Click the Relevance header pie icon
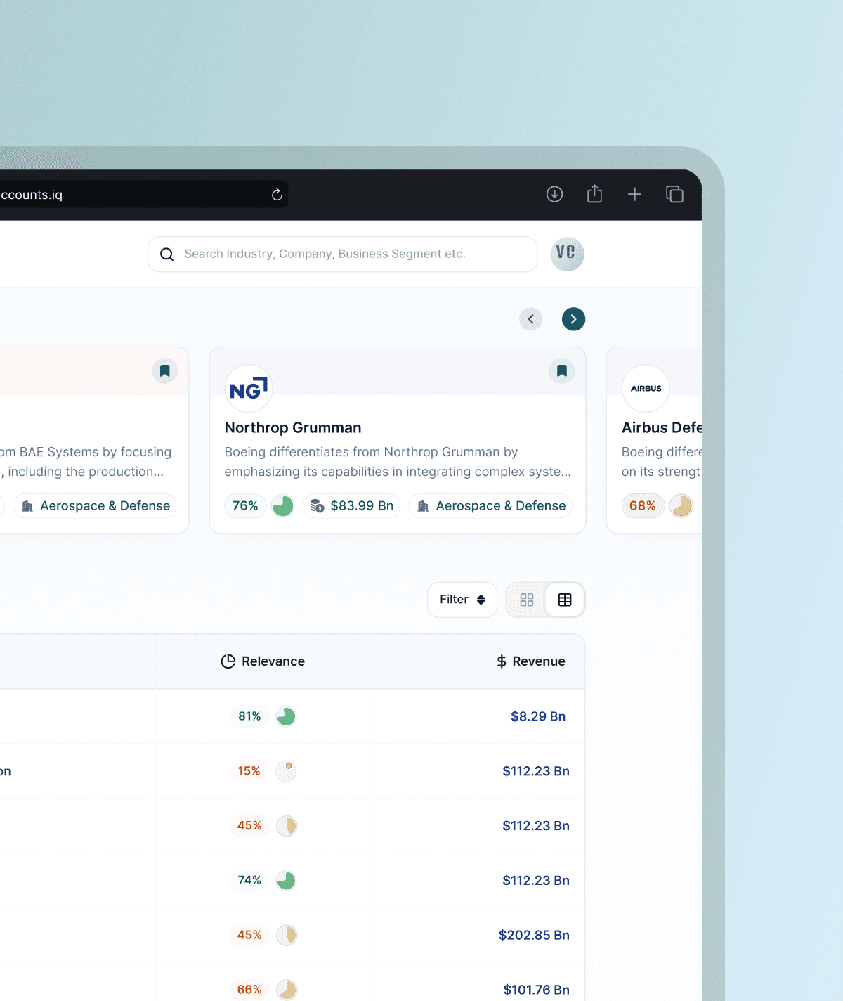 pyautogui.click(x=228, y=661)
